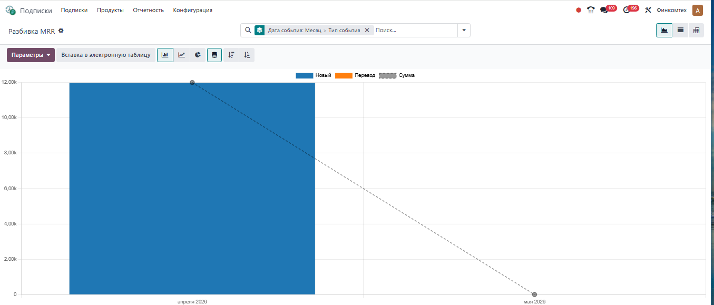The image size is (714, 305).
Task: Toggle the Сумма legend dashed swatch
Action: click(388, 75)
